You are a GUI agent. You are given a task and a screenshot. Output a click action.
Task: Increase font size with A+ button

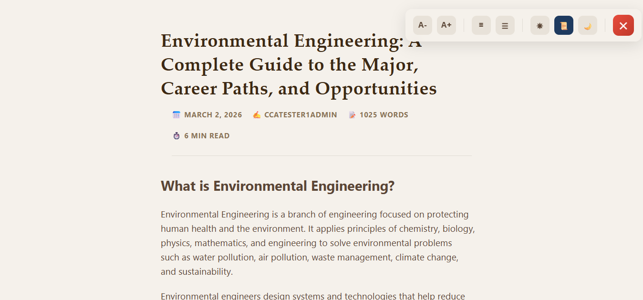(446, 25)
